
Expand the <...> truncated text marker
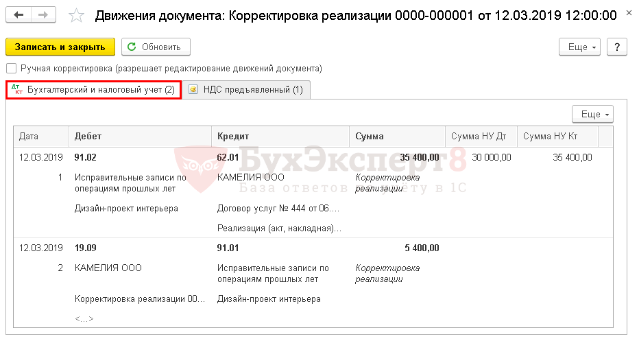tap(84, 318)
